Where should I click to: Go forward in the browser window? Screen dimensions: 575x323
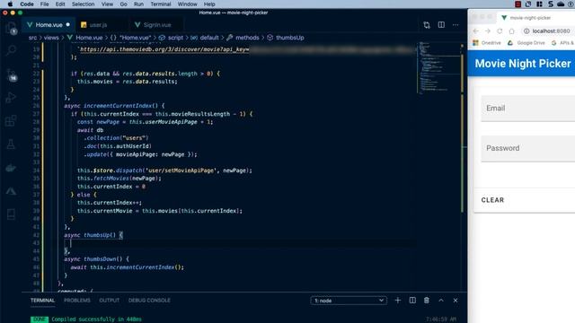click(488, 31)
